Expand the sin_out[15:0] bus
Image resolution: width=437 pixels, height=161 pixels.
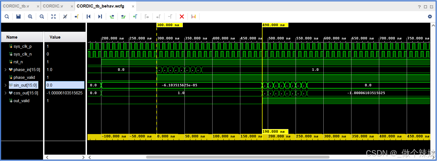click(x=5, y=85)
